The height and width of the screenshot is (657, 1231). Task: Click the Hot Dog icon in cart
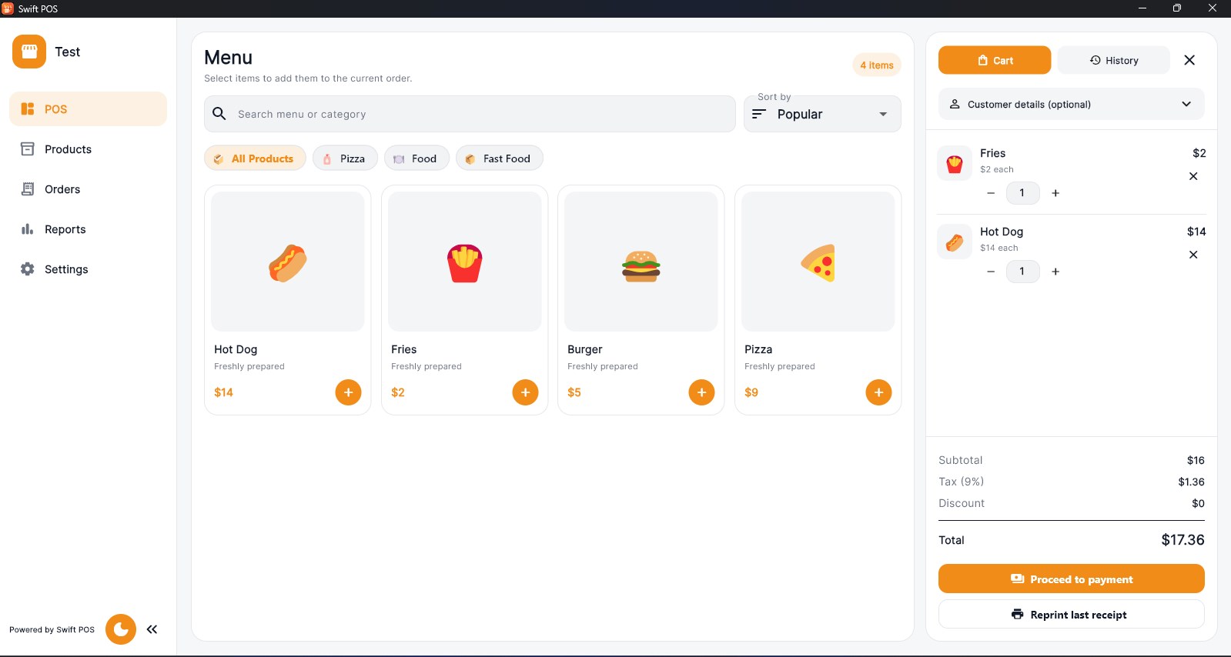955,242
